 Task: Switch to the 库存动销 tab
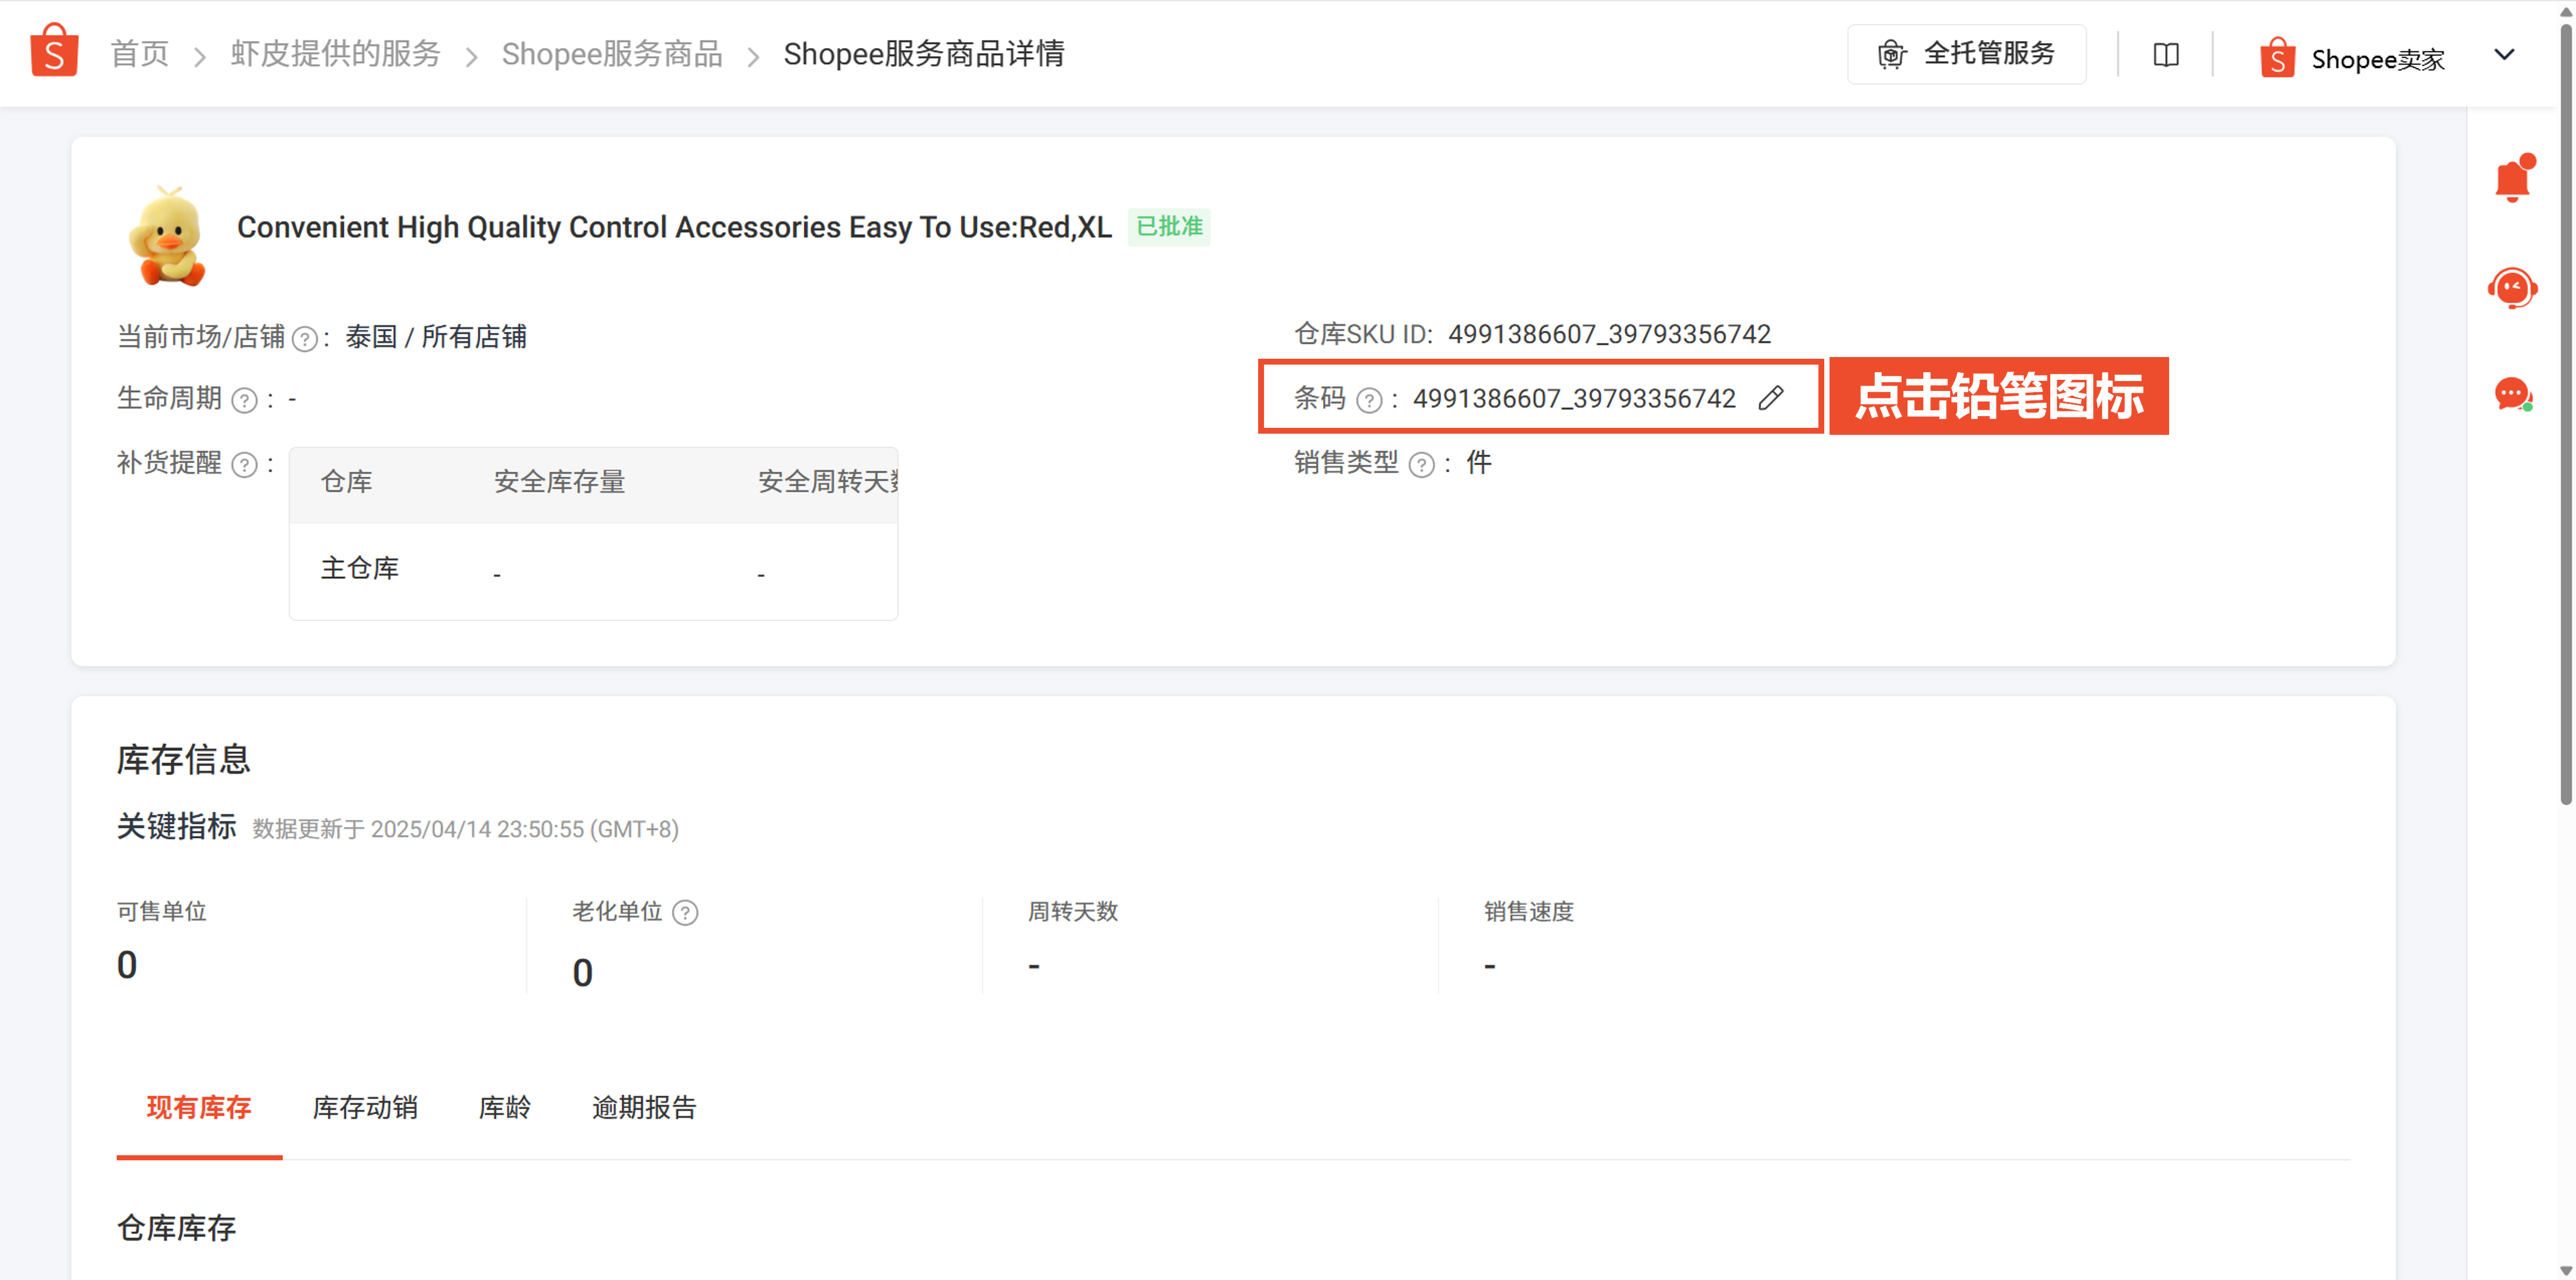pos(365,1108)
